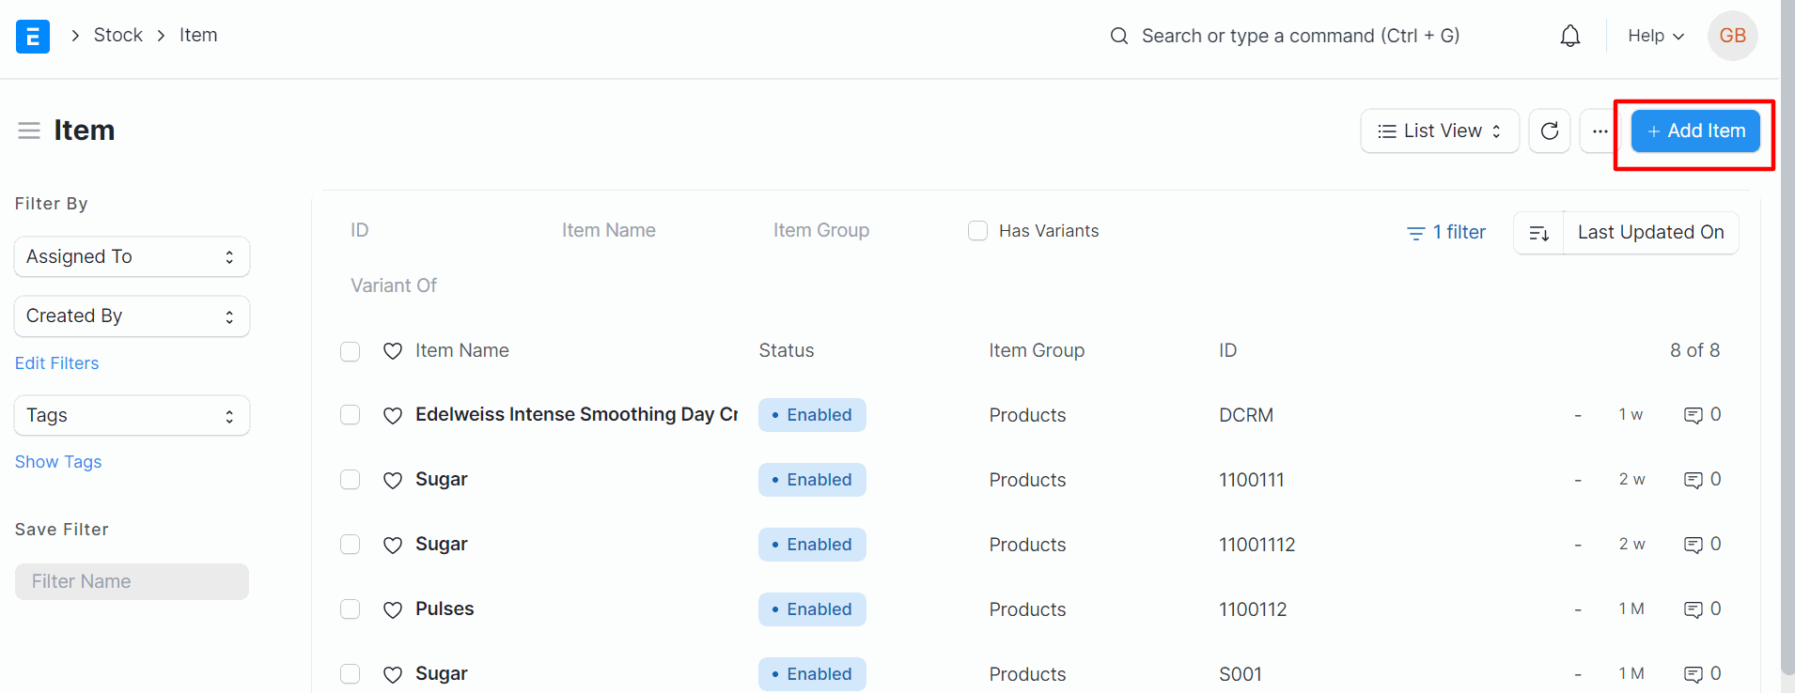Click the Edit Filters link
Viewport: 1795px width, 693px height.
tap(56, 363)
